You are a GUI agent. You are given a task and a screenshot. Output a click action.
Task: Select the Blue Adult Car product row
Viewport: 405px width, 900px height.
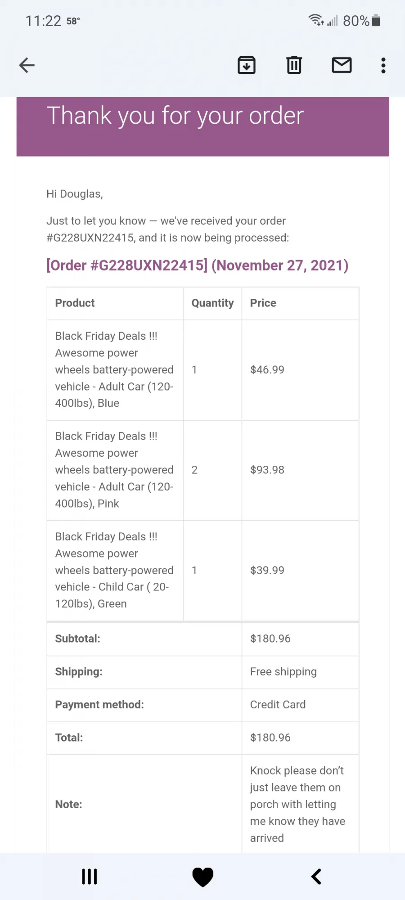pos(203,370)
